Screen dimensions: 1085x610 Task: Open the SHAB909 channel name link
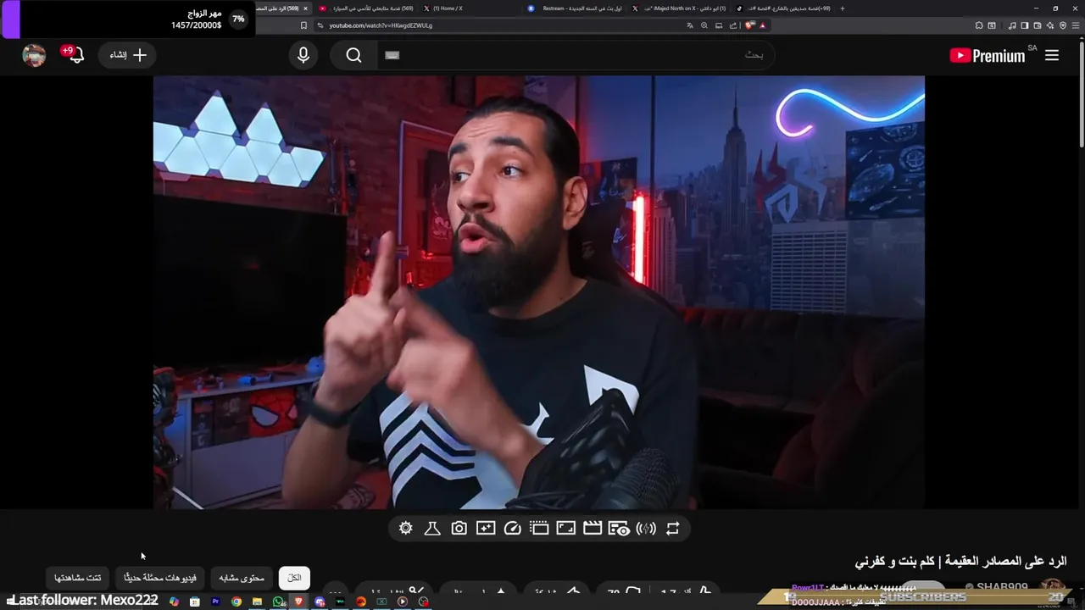1002,587
